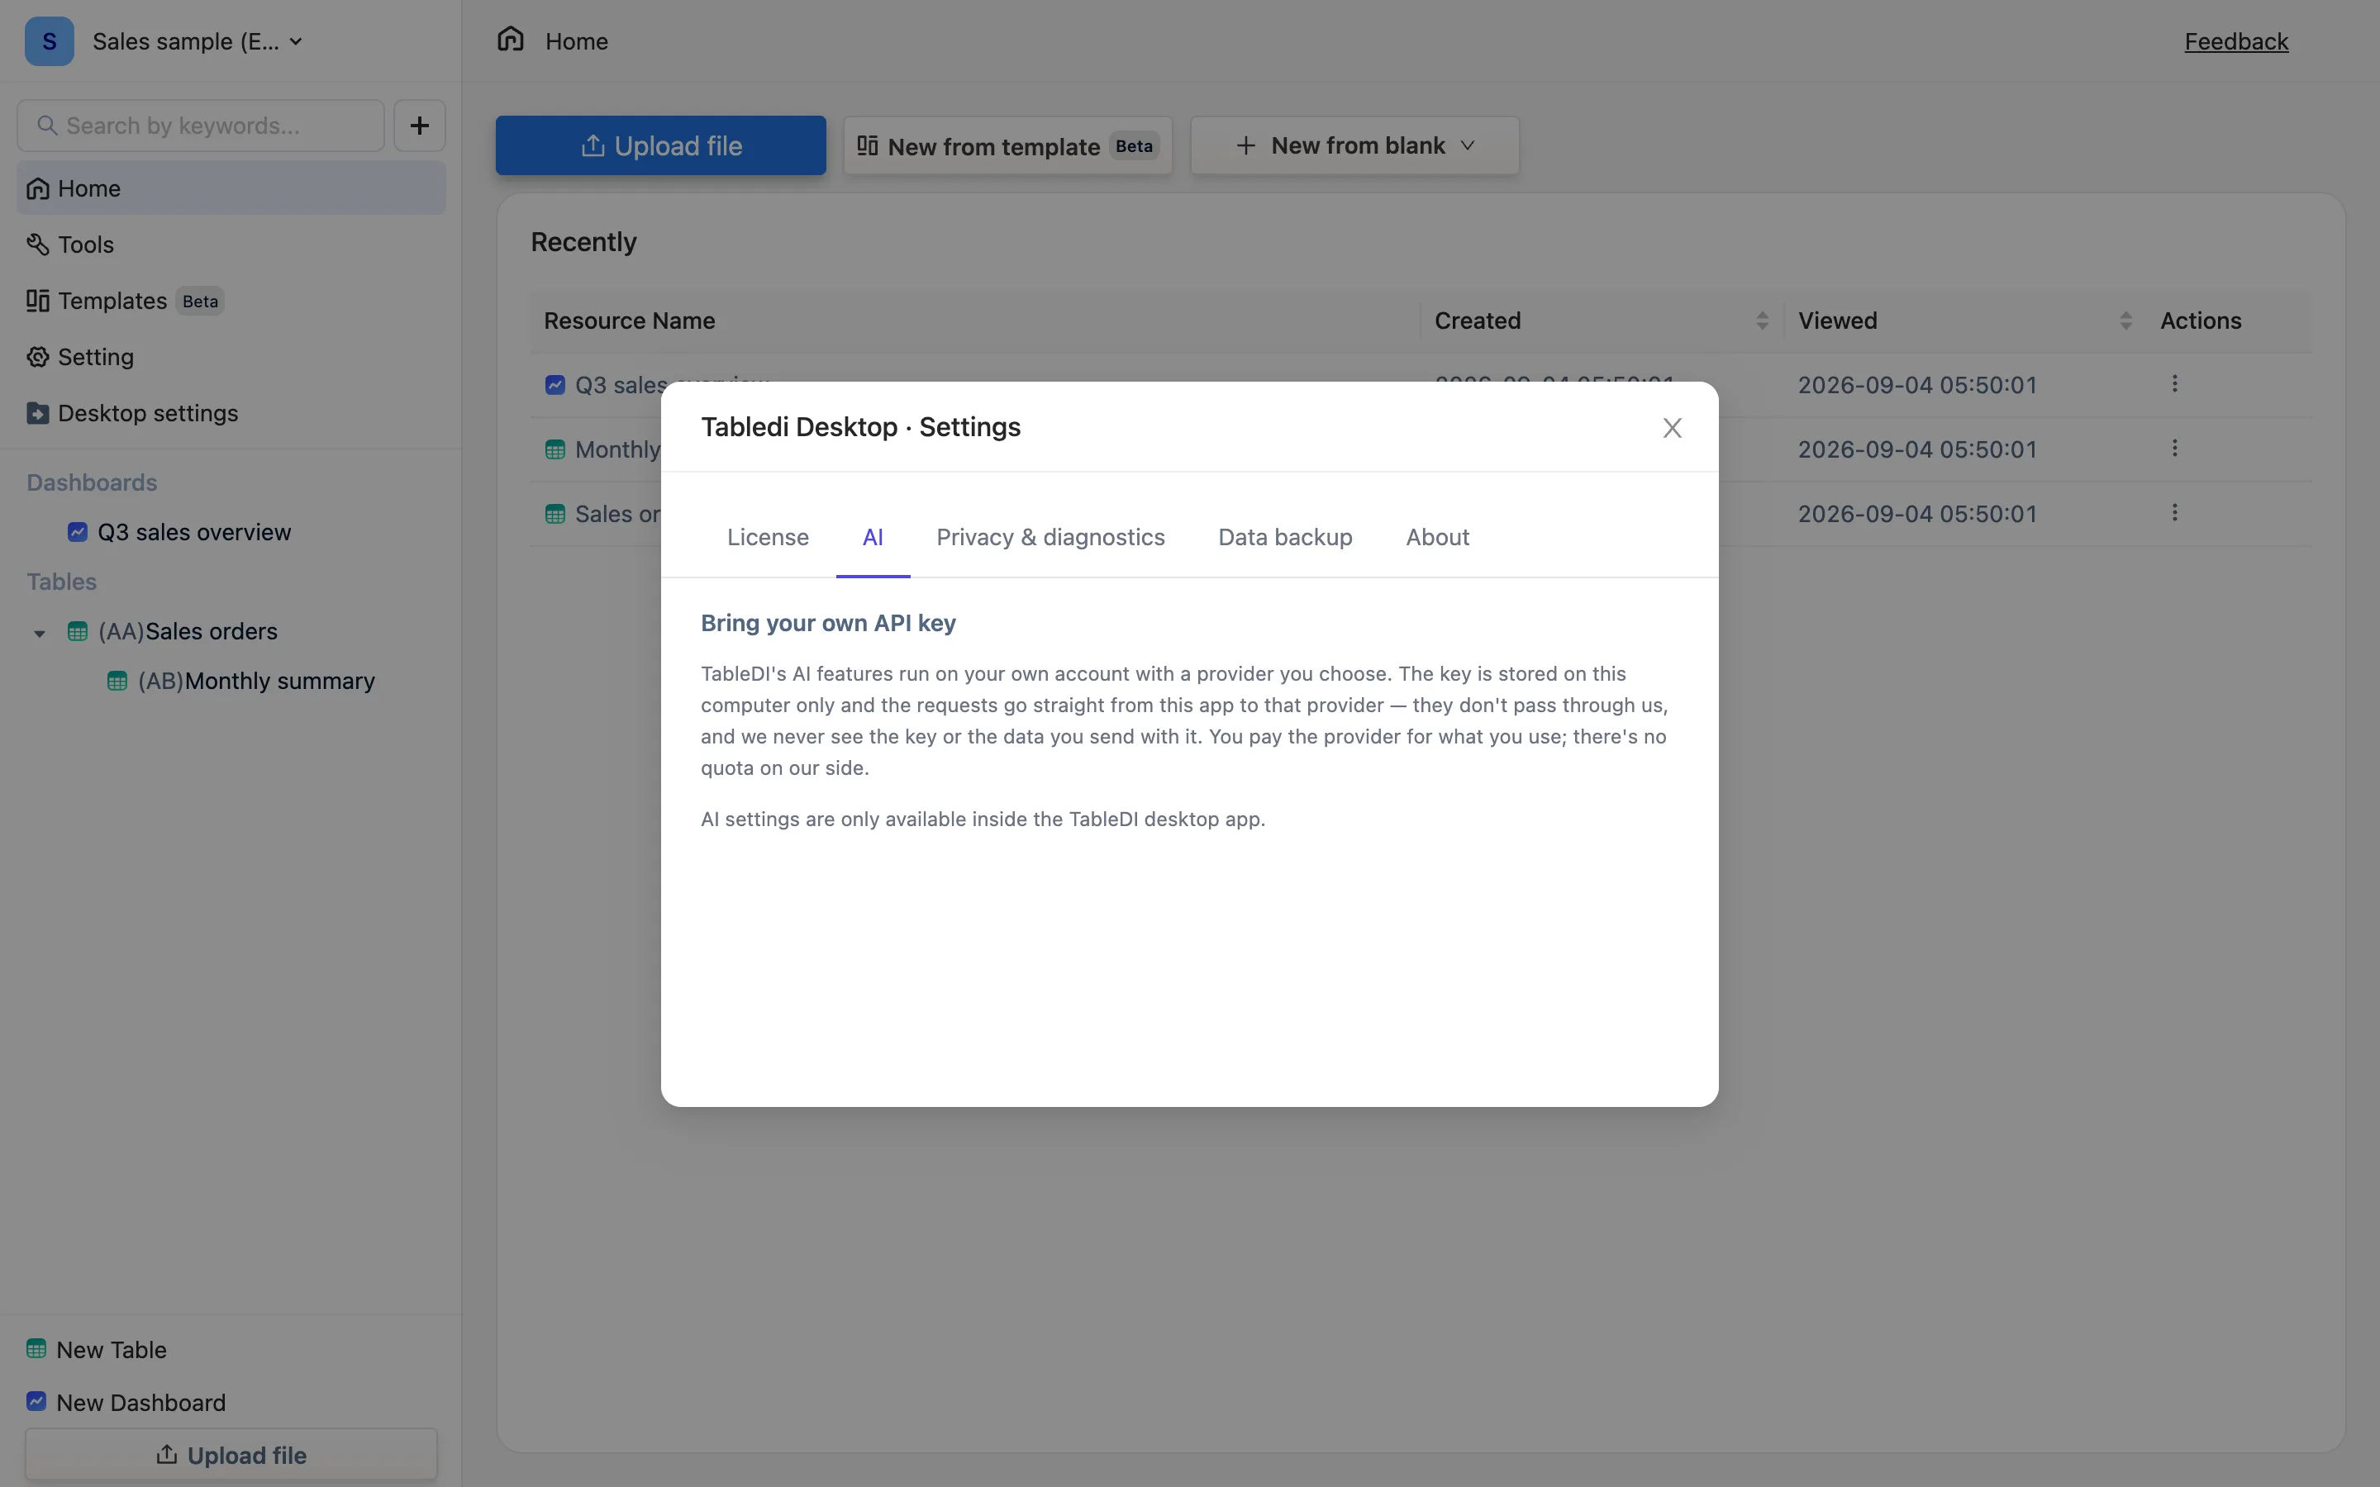Open (AB)Monthly summary table in sidebar
Image resolution: width=2380 pixels, height=1487 pixels.
point(255,681)
